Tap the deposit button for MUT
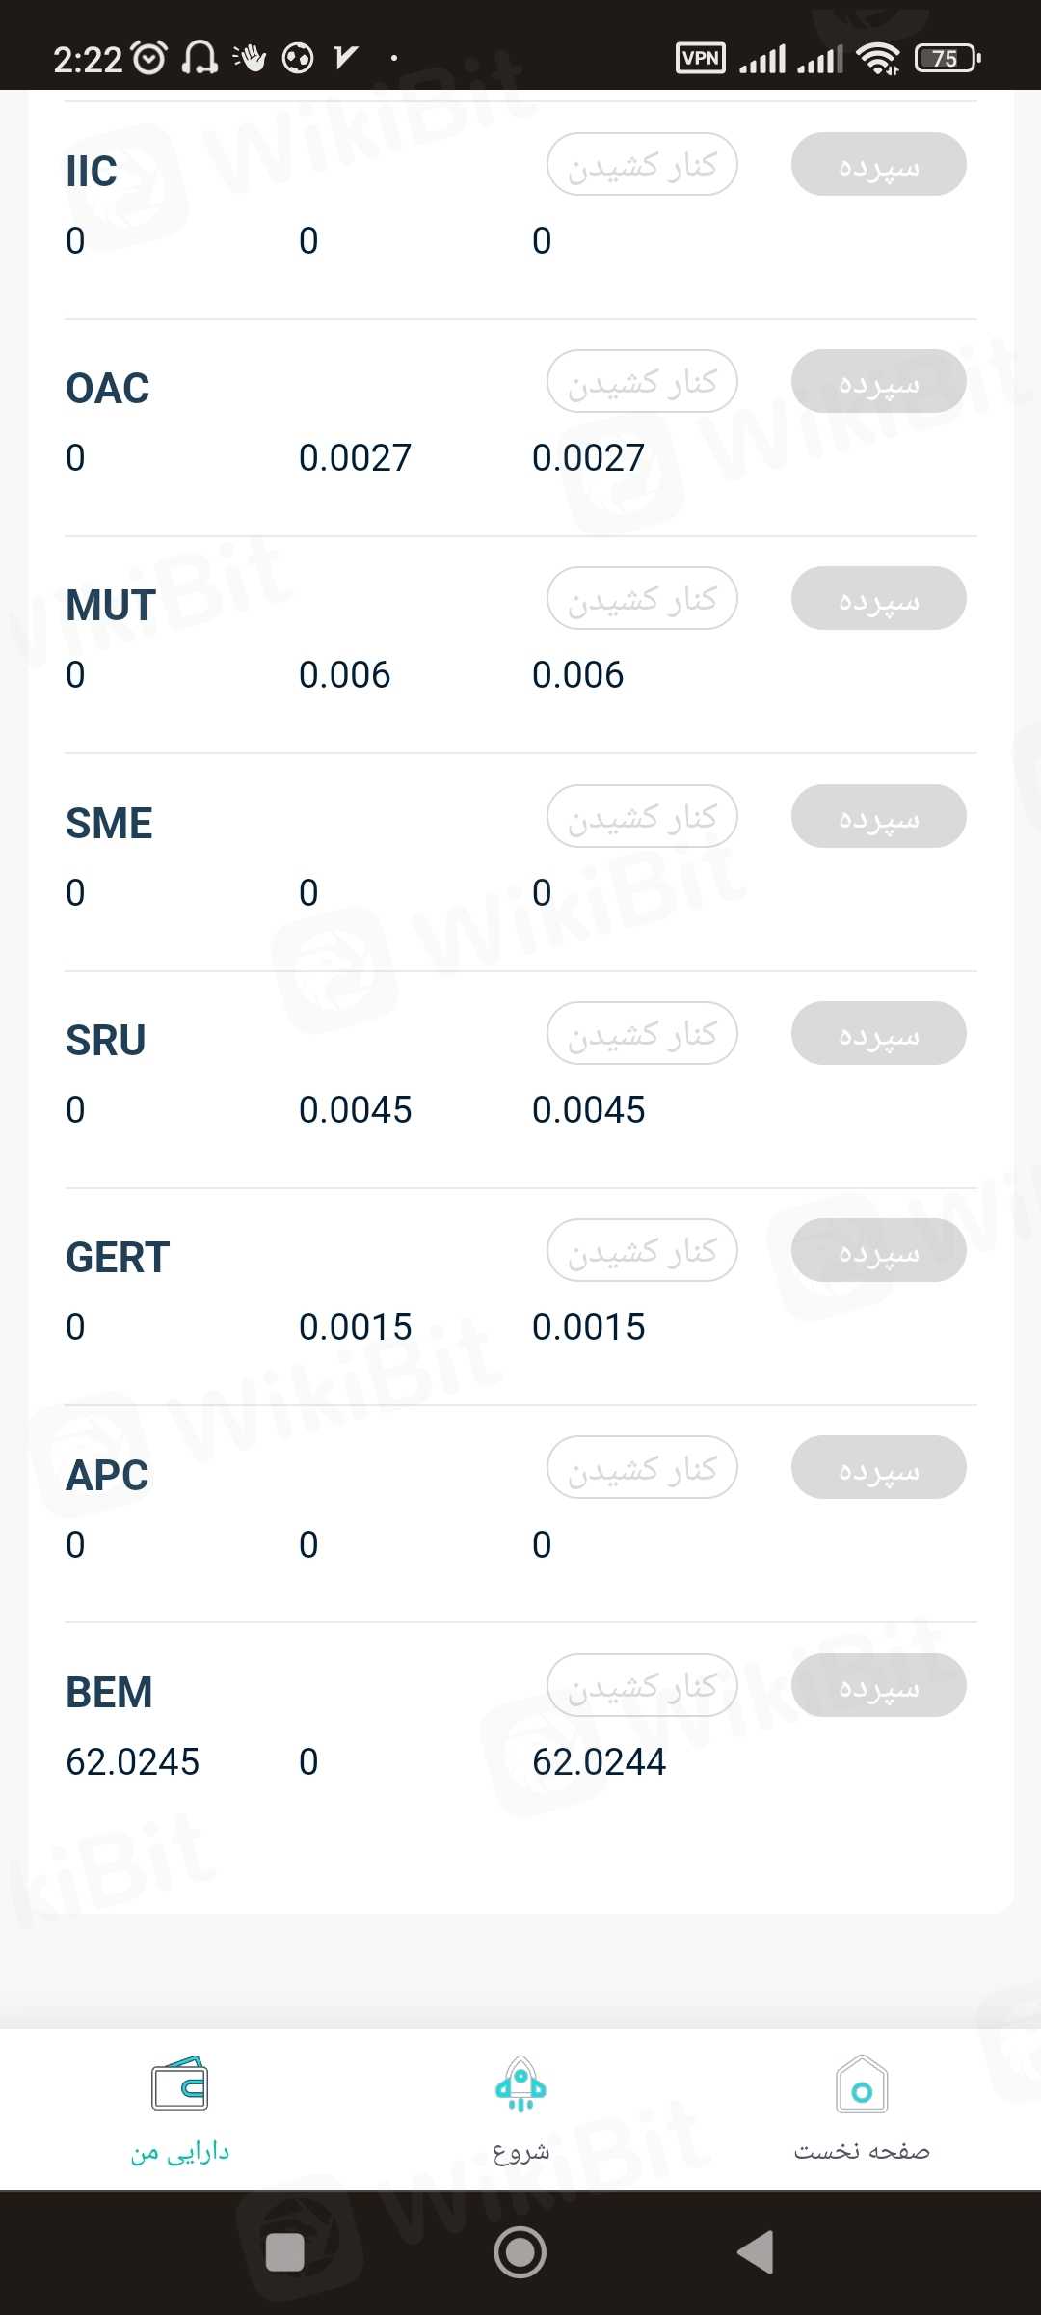1041x2315 pixels. (x=878, y=599)
